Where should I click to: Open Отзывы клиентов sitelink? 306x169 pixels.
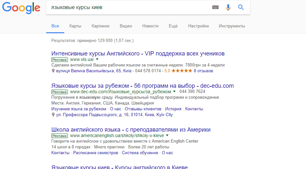point(143,109)
